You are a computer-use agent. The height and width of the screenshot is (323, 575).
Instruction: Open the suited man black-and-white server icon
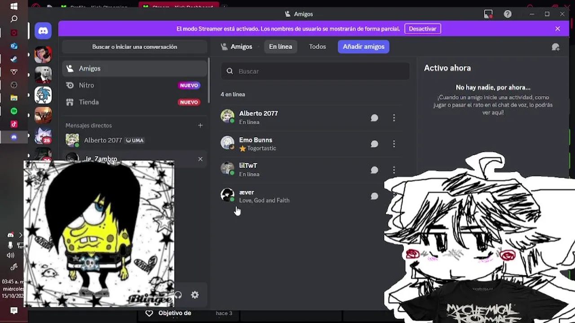tap(43, 75)
